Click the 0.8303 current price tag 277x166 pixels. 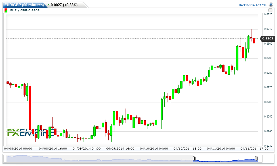268,39
